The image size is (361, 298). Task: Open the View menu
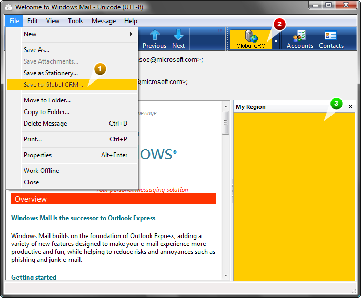[x=53, y=21]
